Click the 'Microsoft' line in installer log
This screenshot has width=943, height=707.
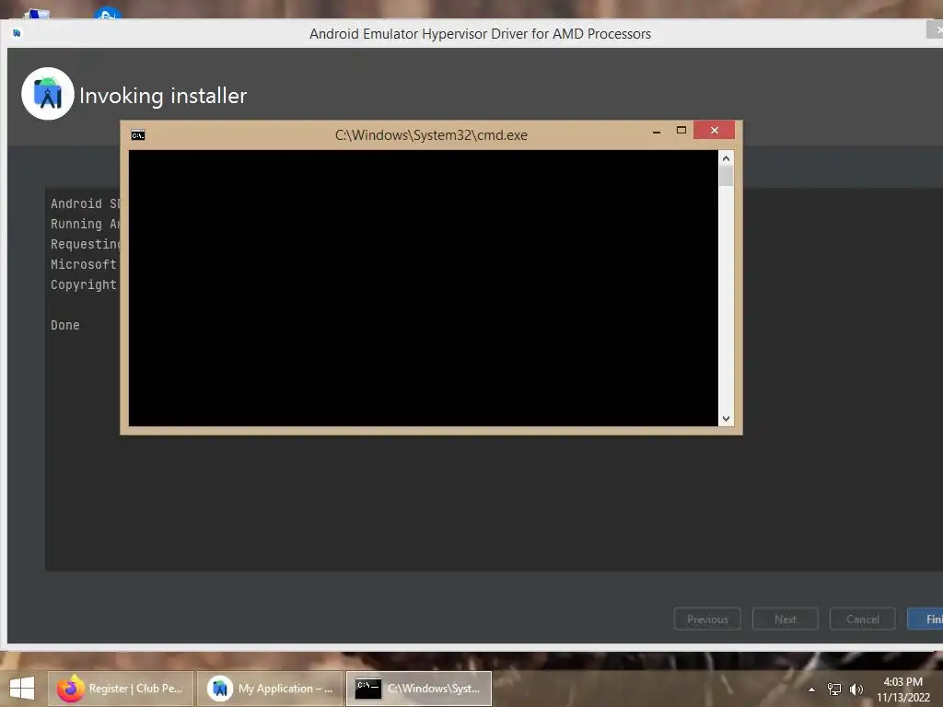click(84, 264)
